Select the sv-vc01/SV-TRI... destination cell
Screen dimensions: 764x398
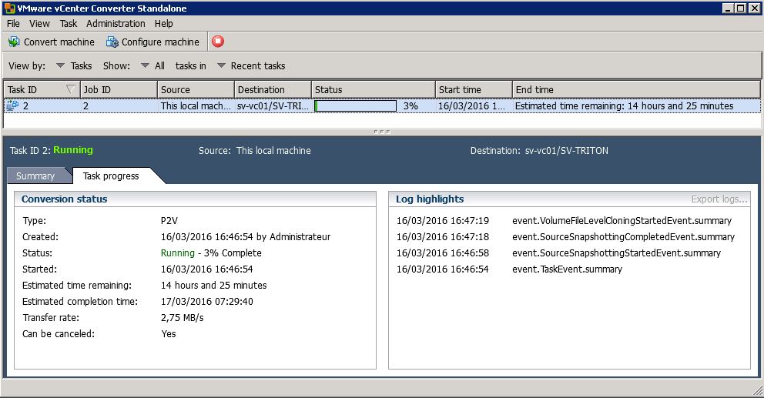point(273,105)
